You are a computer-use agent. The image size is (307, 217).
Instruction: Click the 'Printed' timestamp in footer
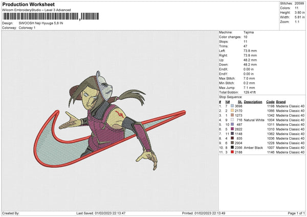(204, 213)
